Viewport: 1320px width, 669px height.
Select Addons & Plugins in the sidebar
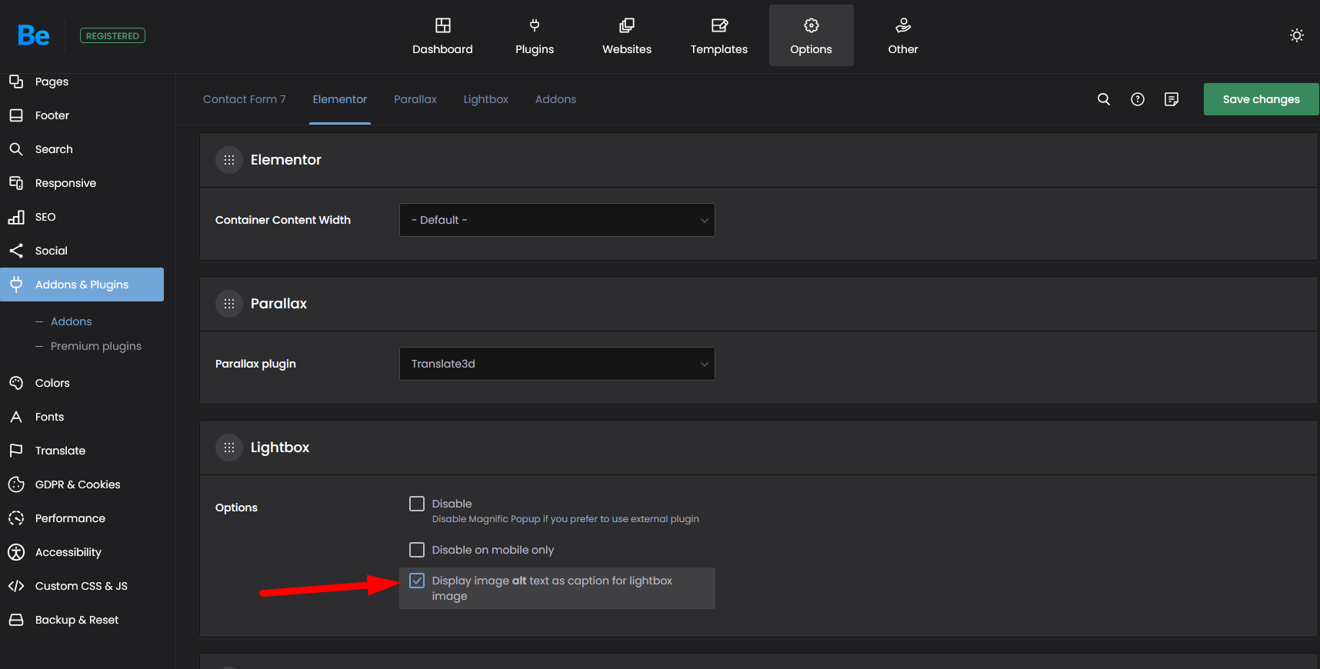82,285
